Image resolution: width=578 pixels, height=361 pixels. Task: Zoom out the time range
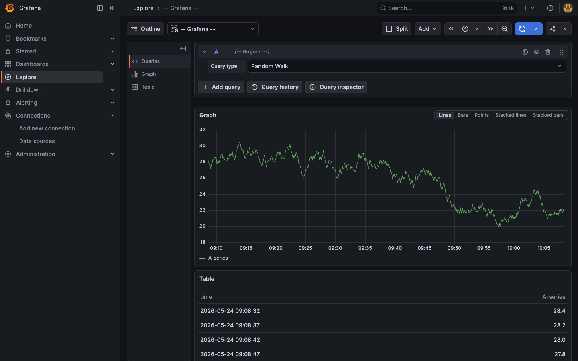point(505,29)
